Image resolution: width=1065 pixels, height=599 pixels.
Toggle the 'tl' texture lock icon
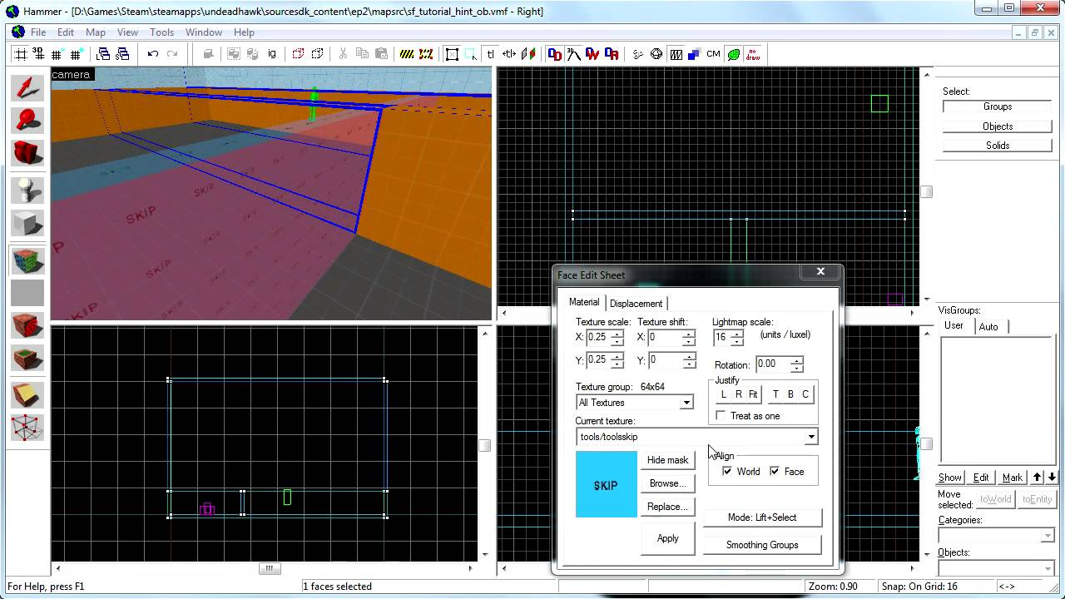(x=491, y=54)
